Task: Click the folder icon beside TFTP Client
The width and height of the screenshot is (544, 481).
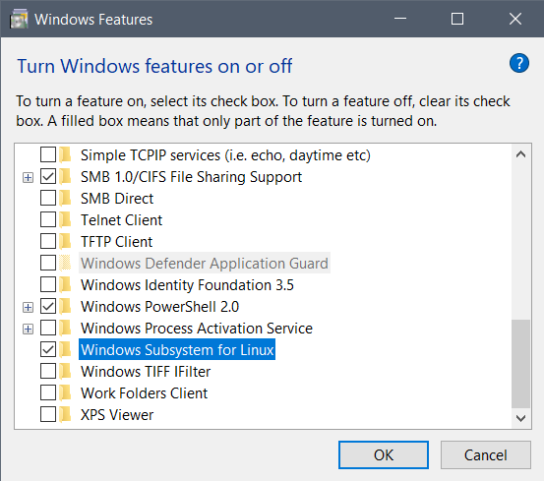Action: [x=65, y=241]
